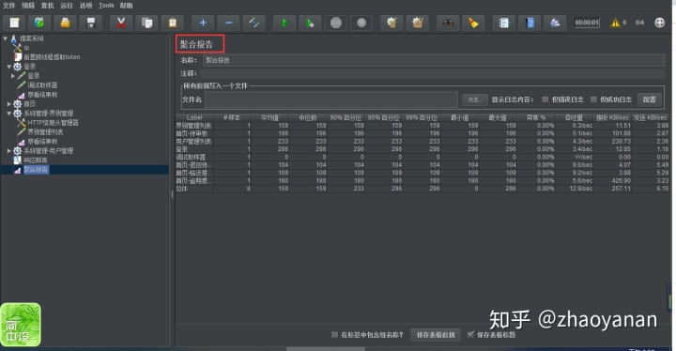Select the HTTP信息头管理器 tree item
The width and height of the screenshot is (676, 351).
[53, 122]
